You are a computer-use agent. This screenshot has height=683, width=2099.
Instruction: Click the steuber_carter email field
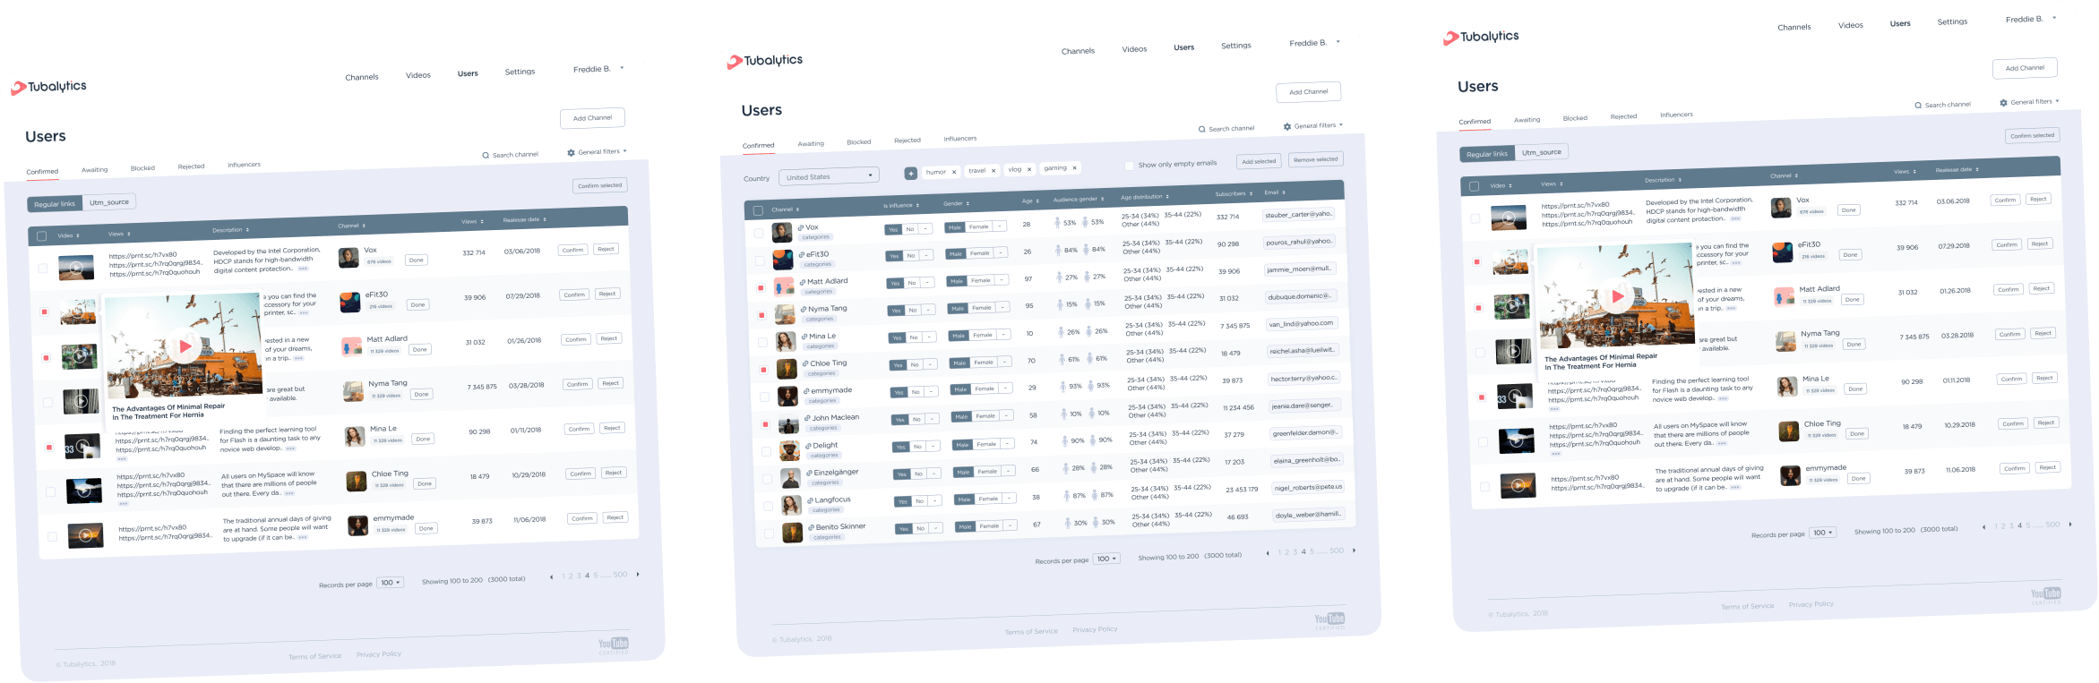tap(1300, 215)
